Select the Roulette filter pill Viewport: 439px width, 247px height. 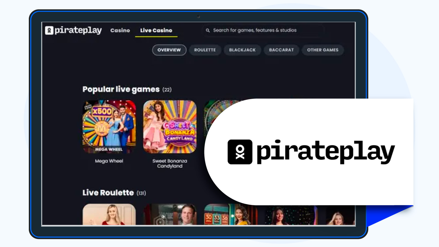[205, 50]
